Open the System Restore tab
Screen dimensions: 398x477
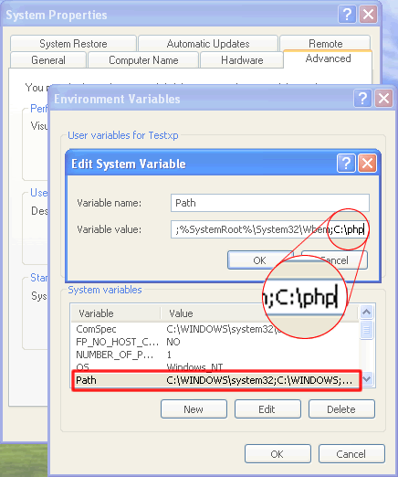pyautogui.click(x=73, y=44)
